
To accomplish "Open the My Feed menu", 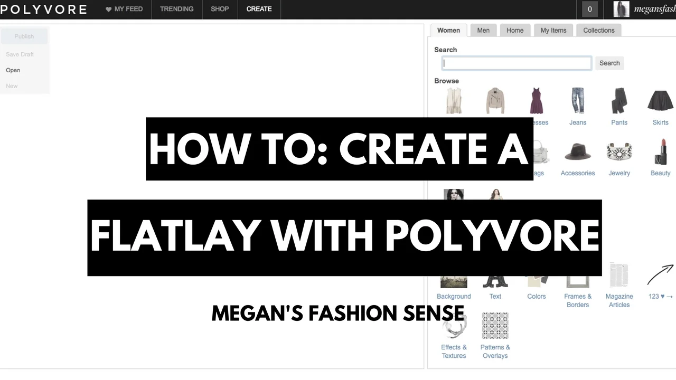I will tap(124, 9).
